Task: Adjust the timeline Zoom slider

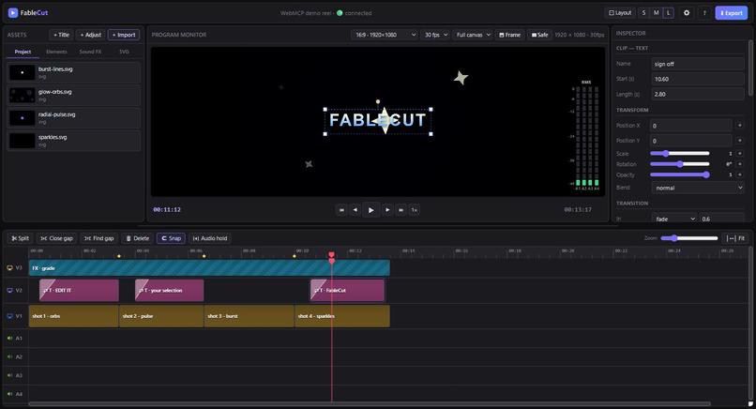Action: pos(689,238)
